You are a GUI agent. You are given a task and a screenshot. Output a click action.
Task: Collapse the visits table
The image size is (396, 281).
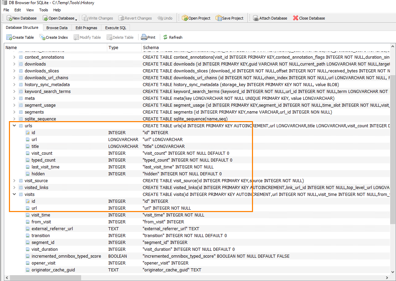[14, 194]
